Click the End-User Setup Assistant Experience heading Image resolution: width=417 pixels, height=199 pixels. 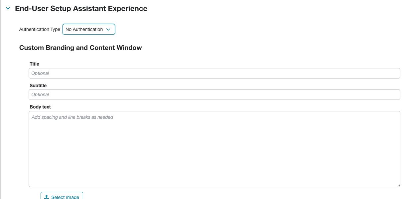point(81,8)
